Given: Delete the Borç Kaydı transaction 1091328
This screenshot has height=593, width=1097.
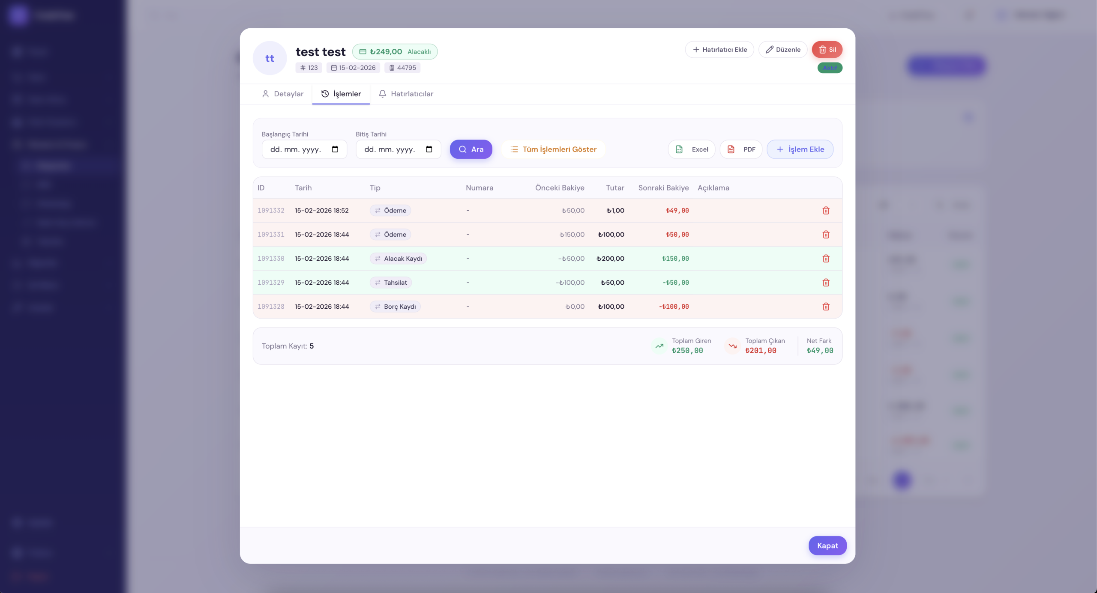Looking at the screenshot, I should 826,306.
